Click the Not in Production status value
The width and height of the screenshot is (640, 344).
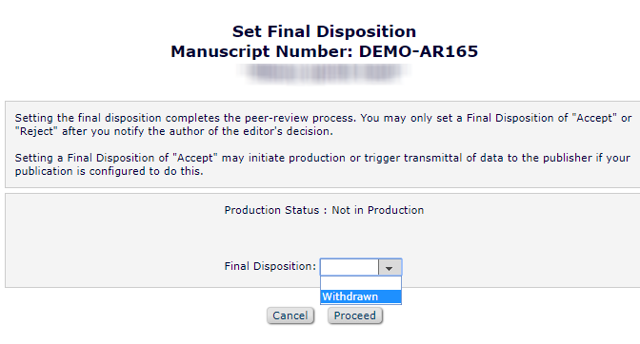(x=377, y=210)
